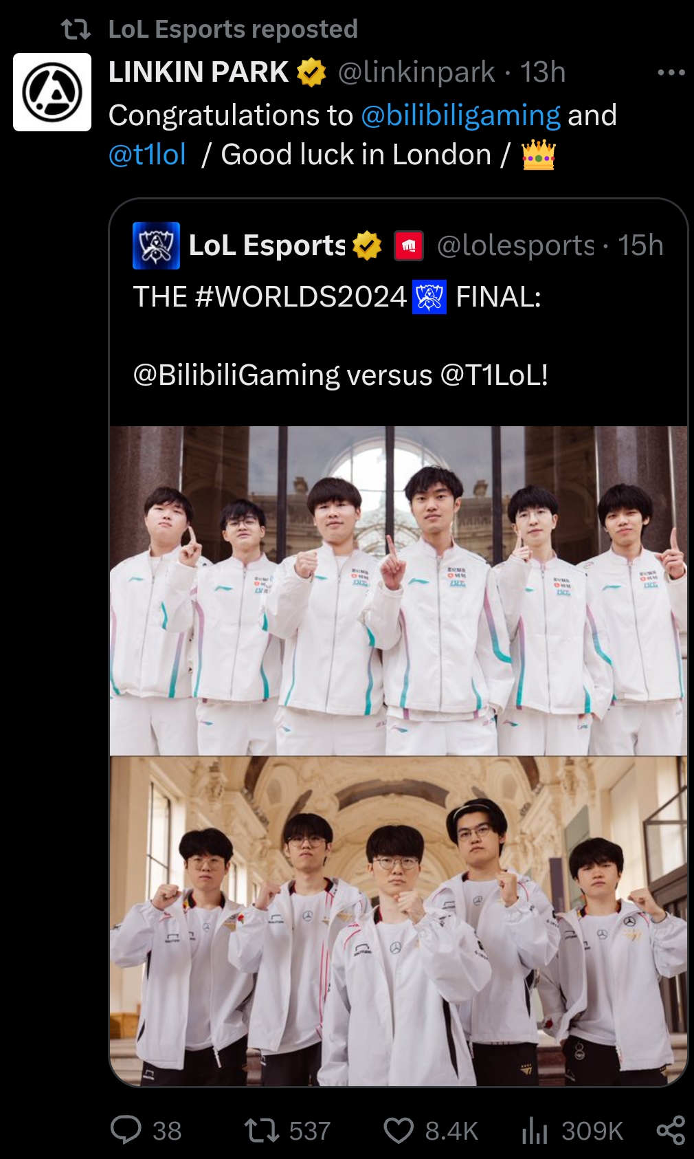The image size is (694, 1159).
Task: Tap LoL Esports gold verified badge
Action: 367,245
